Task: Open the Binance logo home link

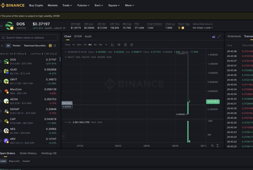Action: click(13, 5)
